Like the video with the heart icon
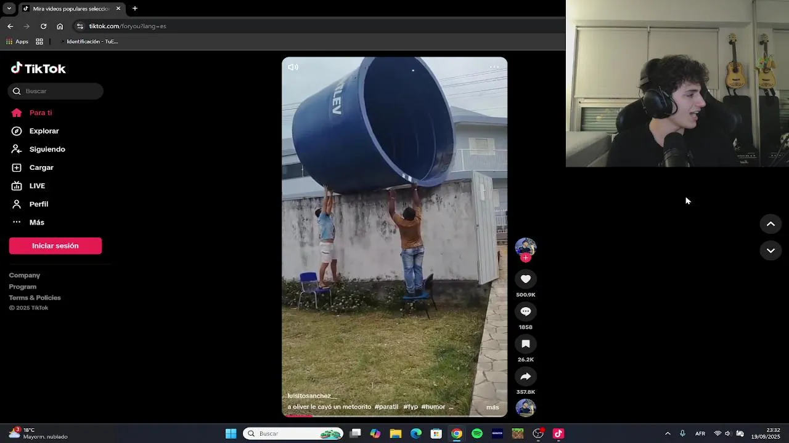Screen dimensions: 789x443 pos(526,279)
